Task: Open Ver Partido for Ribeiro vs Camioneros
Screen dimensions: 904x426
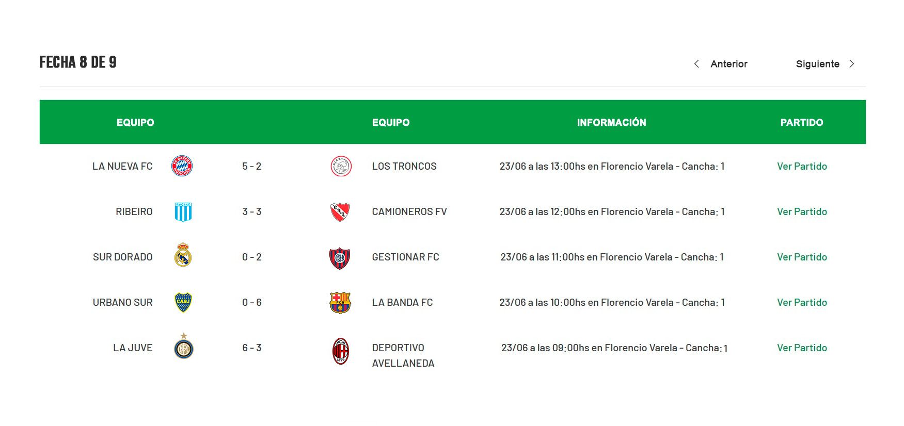Action: [x=802, y=211]
